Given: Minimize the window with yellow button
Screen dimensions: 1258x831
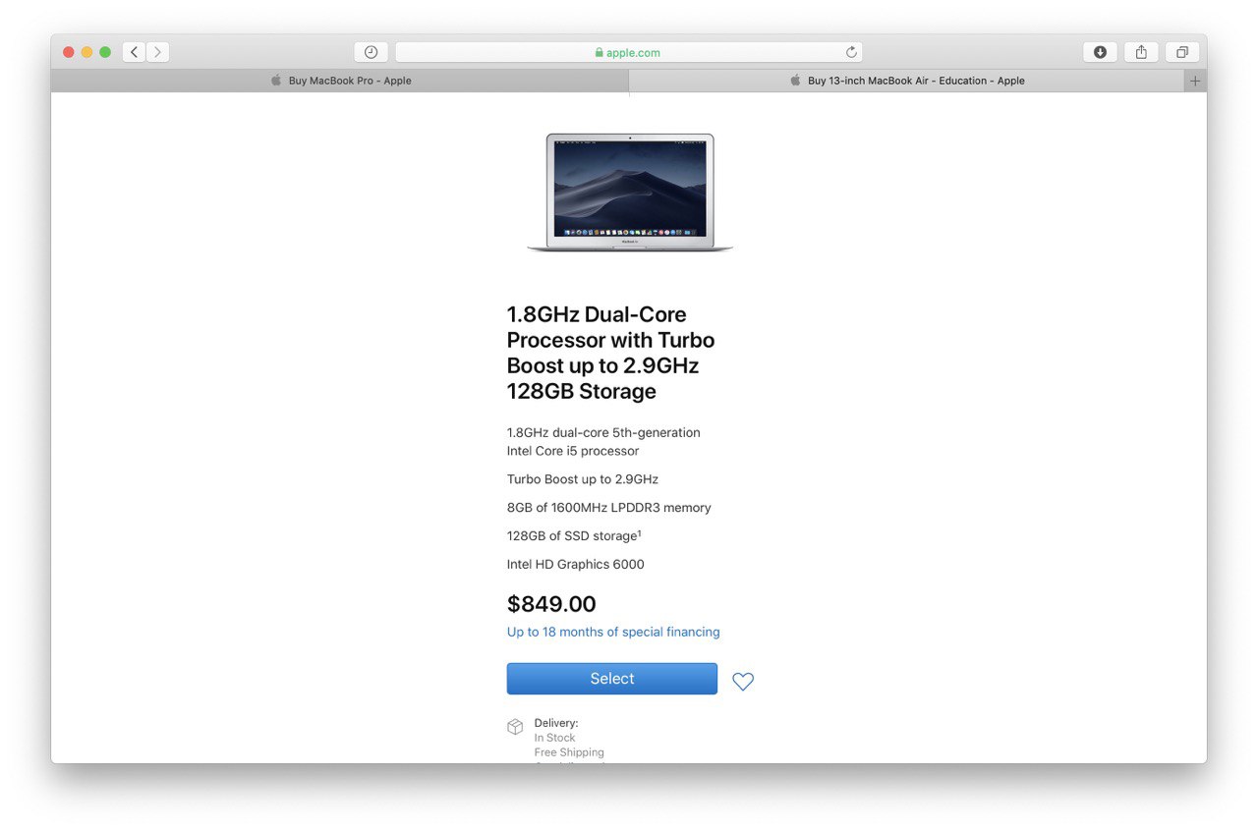Looking at the screenshot, I should pos(86,52).
